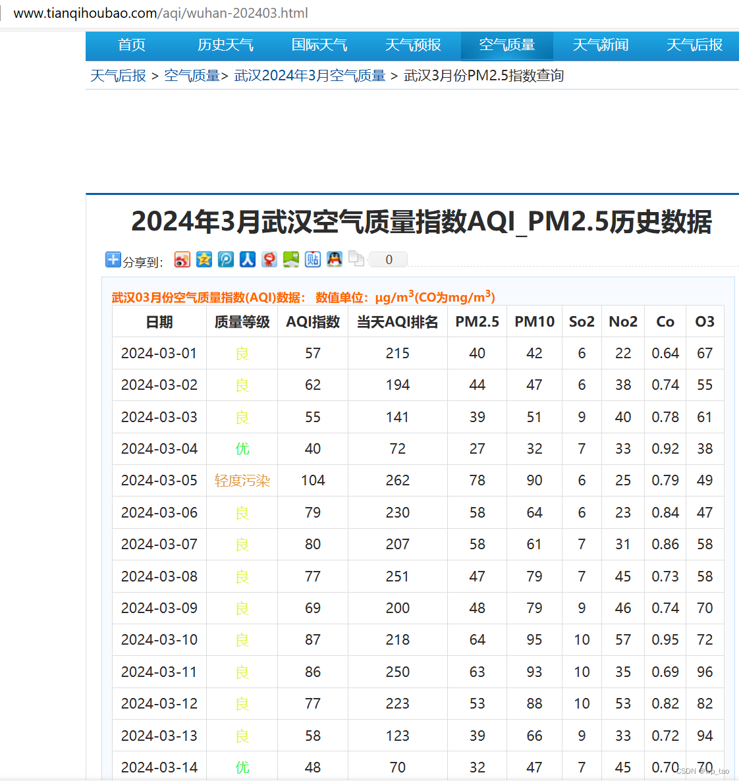This screenshot has width=739, height=781.
Task: Click the Co column header
Action: (665, 322)
